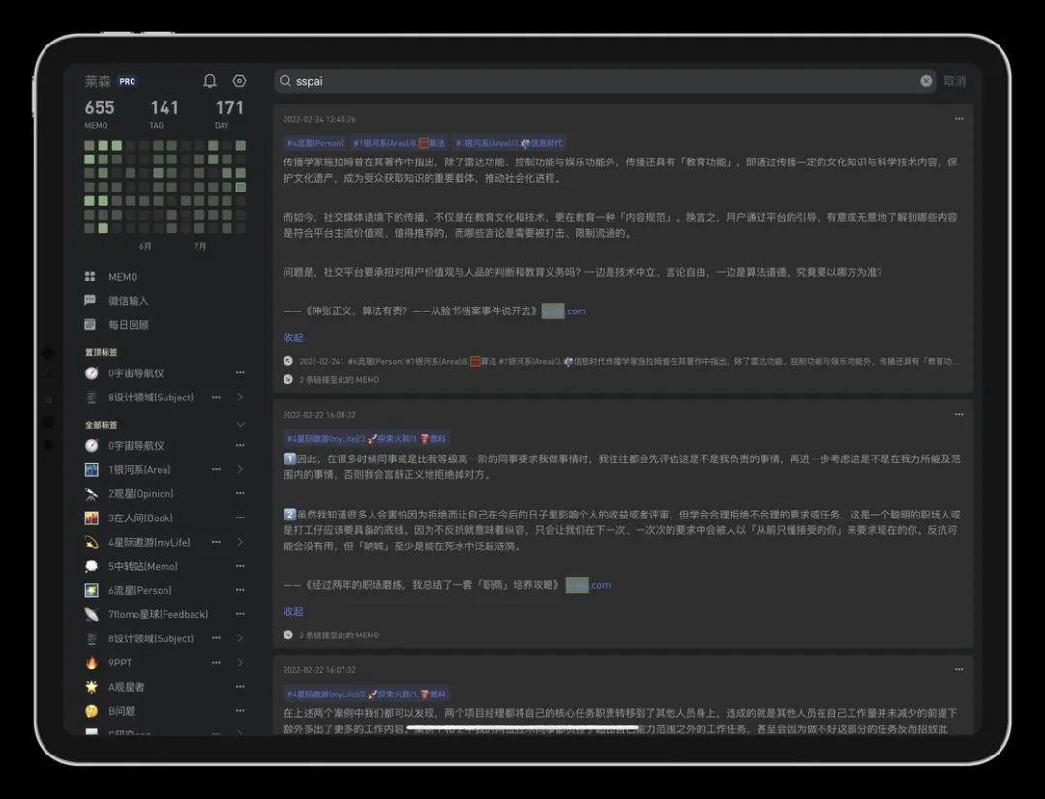Expand the 4星际遨游(myLife) tag

click(x=240, y=542)
